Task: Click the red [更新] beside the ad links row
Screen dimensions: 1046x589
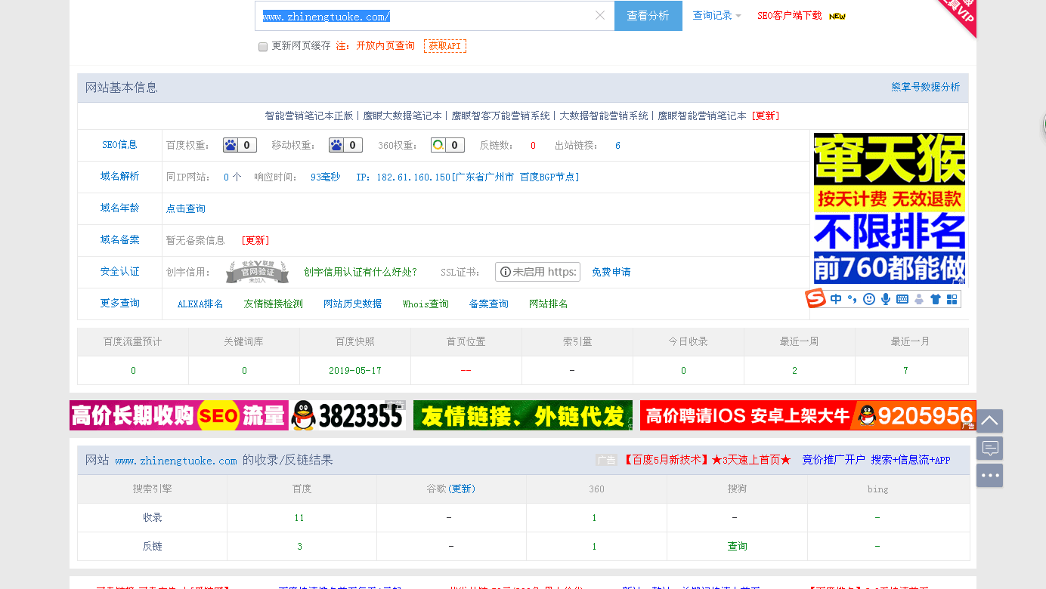Action: (x=766, y=116)
